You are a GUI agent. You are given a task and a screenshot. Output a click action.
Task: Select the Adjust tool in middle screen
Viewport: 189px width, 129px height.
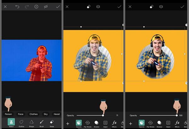pyautogui.click(x=105, y=124)
